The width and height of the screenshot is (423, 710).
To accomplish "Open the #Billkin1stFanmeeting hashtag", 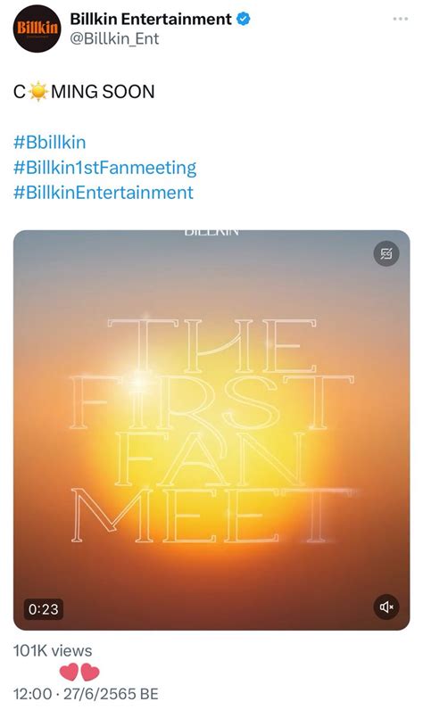I will [104, 168].
